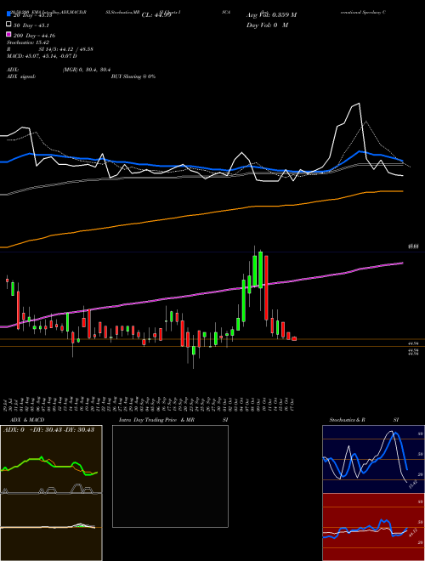Select the RSI 14/5: 44.12 / 48.58 readout
The height and width of the screenshot is (561, 425).
tap(50, 49)
